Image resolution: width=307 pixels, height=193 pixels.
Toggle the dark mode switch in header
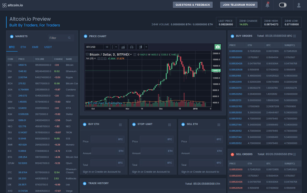pos(283,5)
